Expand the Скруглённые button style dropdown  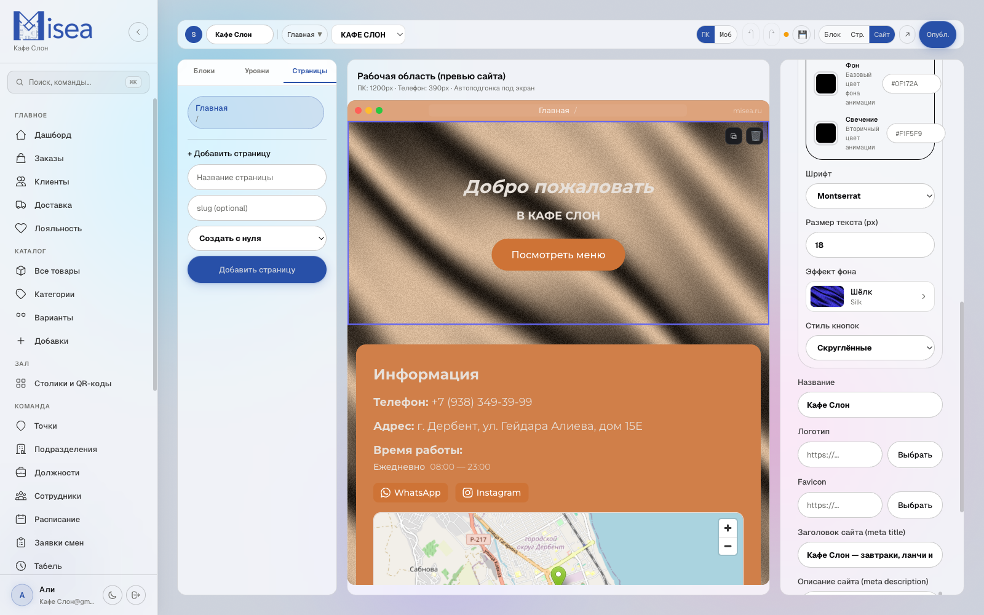coord(870,348)
